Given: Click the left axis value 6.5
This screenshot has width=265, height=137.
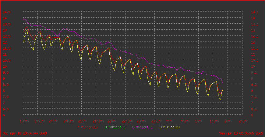Looking at the screenshot, I should [x=5, y=109].
